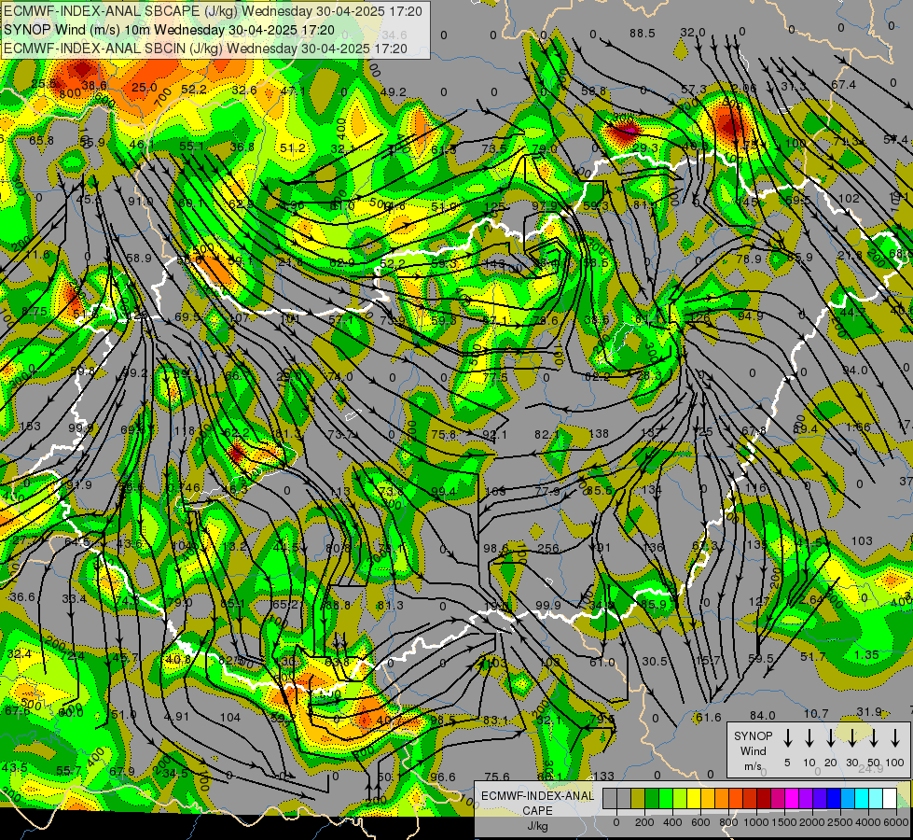Viewport: 913px width, 840px height.
Task: Select the dark red swatch after 1000 tick
Action: 764,798
